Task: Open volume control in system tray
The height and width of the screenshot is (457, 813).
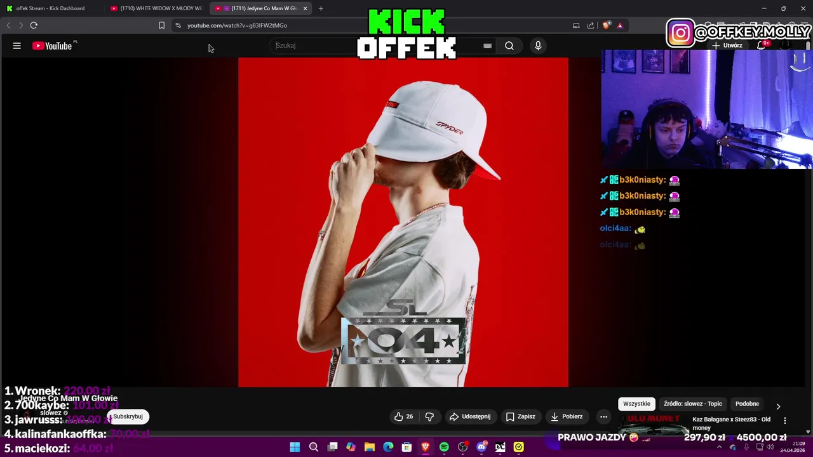Action: point(770,447)
